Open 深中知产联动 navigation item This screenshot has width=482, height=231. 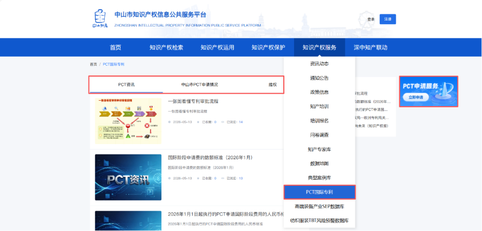tap(371, 48)
